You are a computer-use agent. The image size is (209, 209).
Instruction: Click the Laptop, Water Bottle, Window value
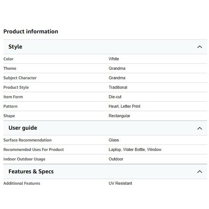pyautogui.click(x=135, y=149)
